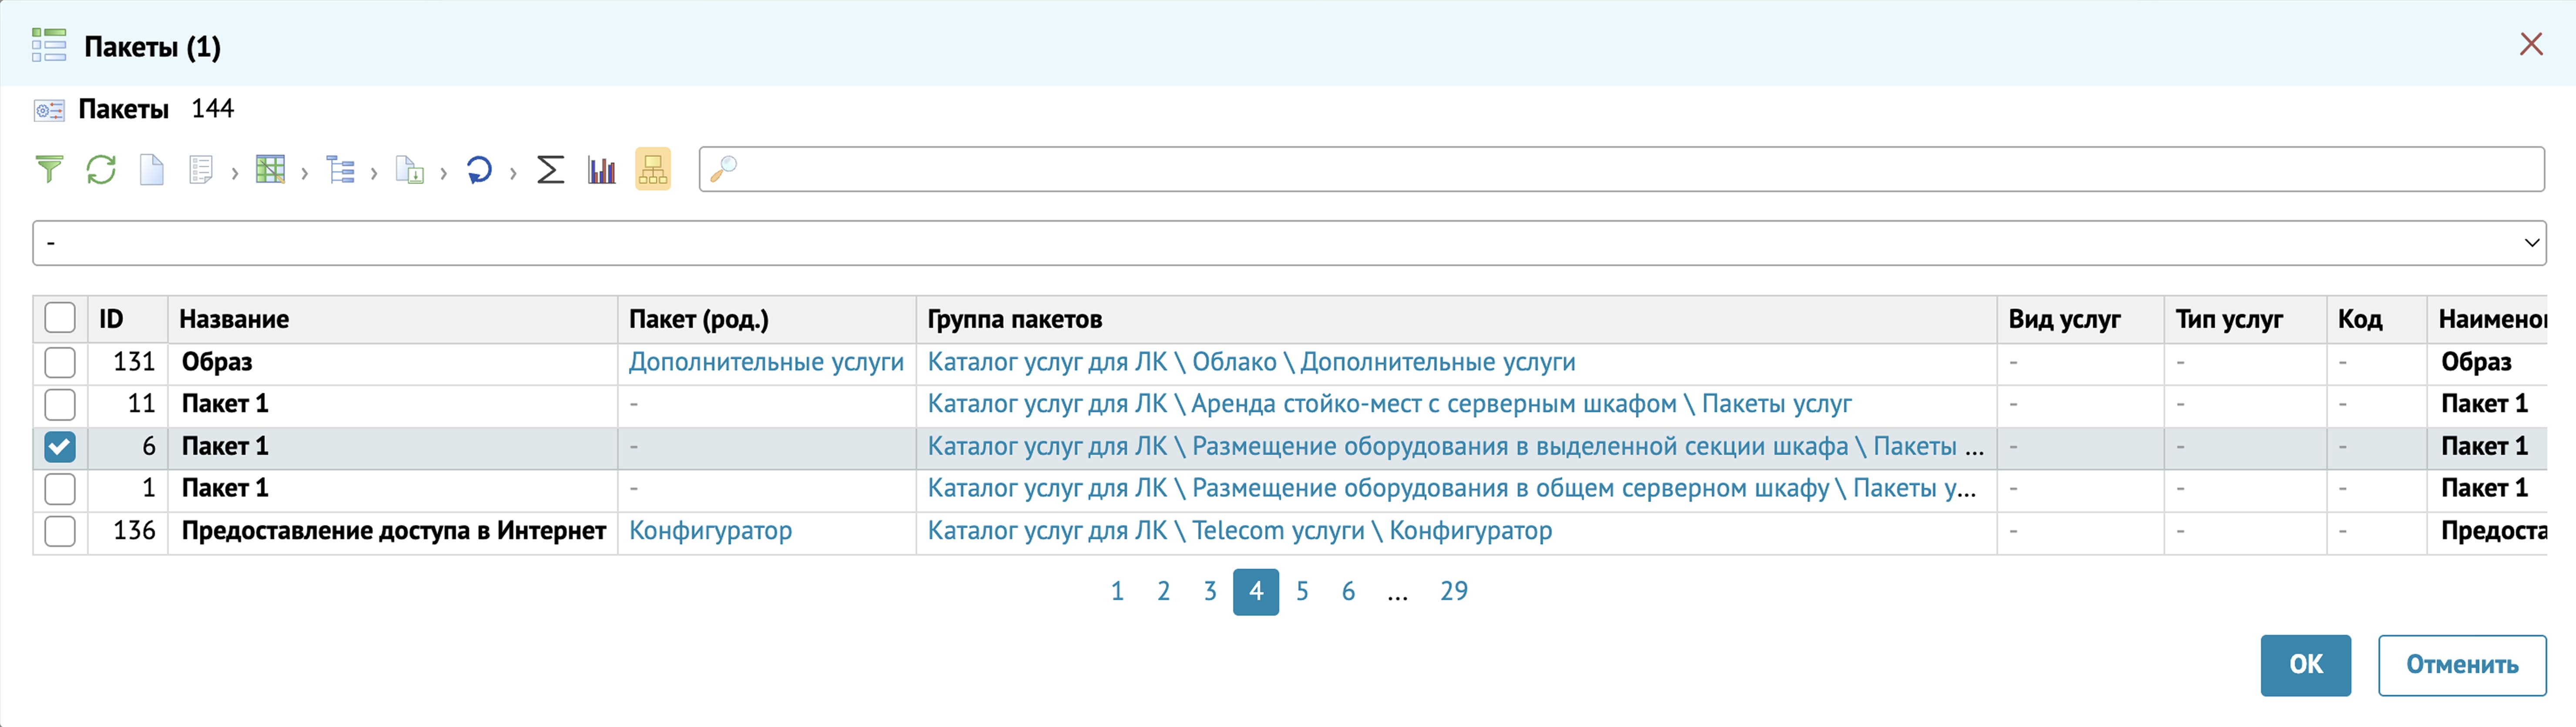Expand the arrow after blue reload icon
This screenshot has height=727, width=2576.
(x=513, y=174)
